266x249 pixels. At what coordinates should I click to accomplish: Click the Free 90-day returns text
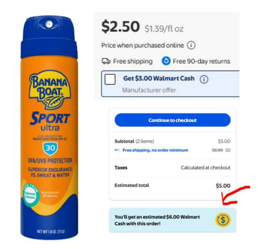tap(201, 61)
